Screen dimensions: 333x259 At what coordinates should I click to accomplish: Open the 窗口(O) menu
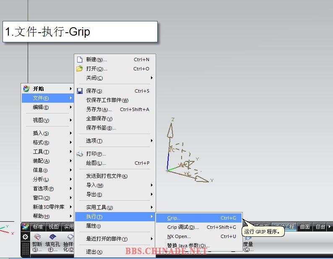click(x=47, y=198)
